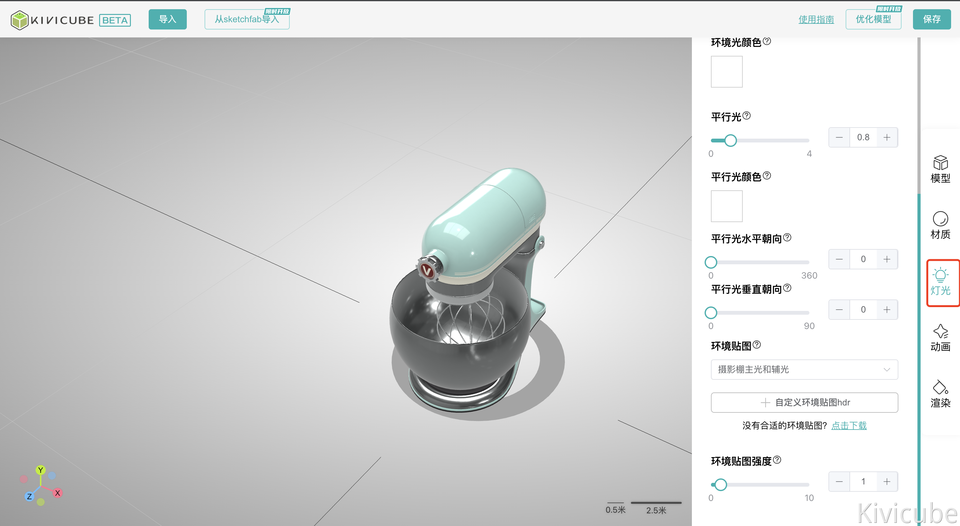Open the 使用指南 link
The width and height of the screenshot is (960, 526).
click(816, 19)
